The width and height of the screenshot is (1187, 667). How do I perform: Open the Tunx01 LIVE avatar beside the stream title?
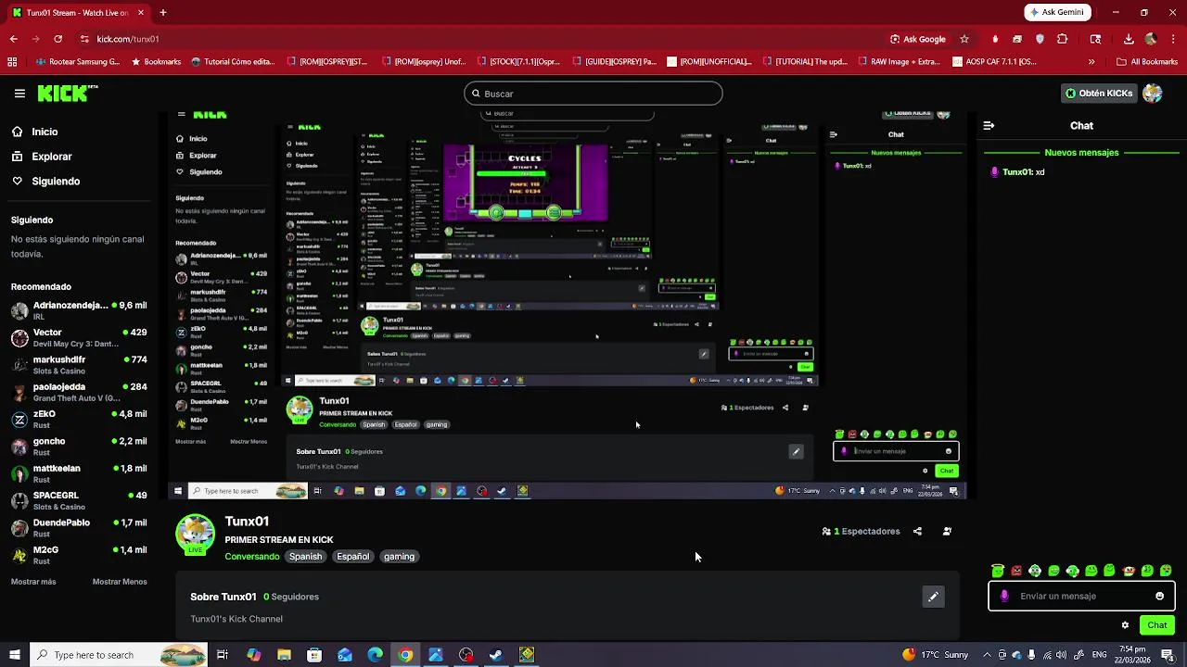pyautogui.click(x=195, y=535)
